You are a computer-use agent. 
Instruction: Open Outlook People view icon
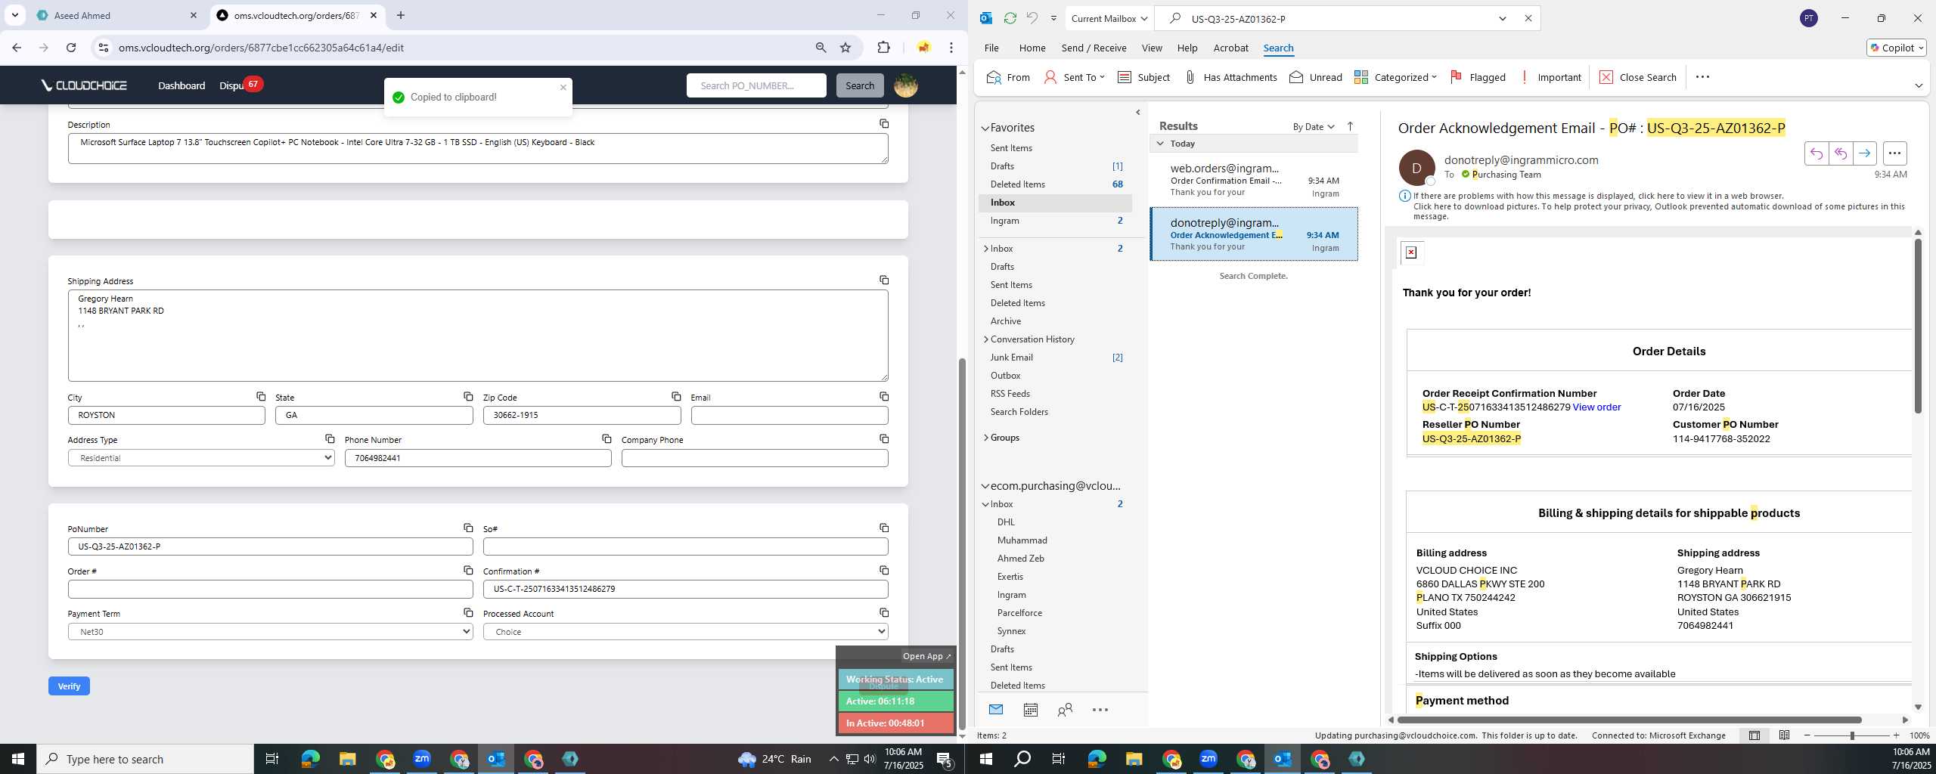coord(1065,710)
